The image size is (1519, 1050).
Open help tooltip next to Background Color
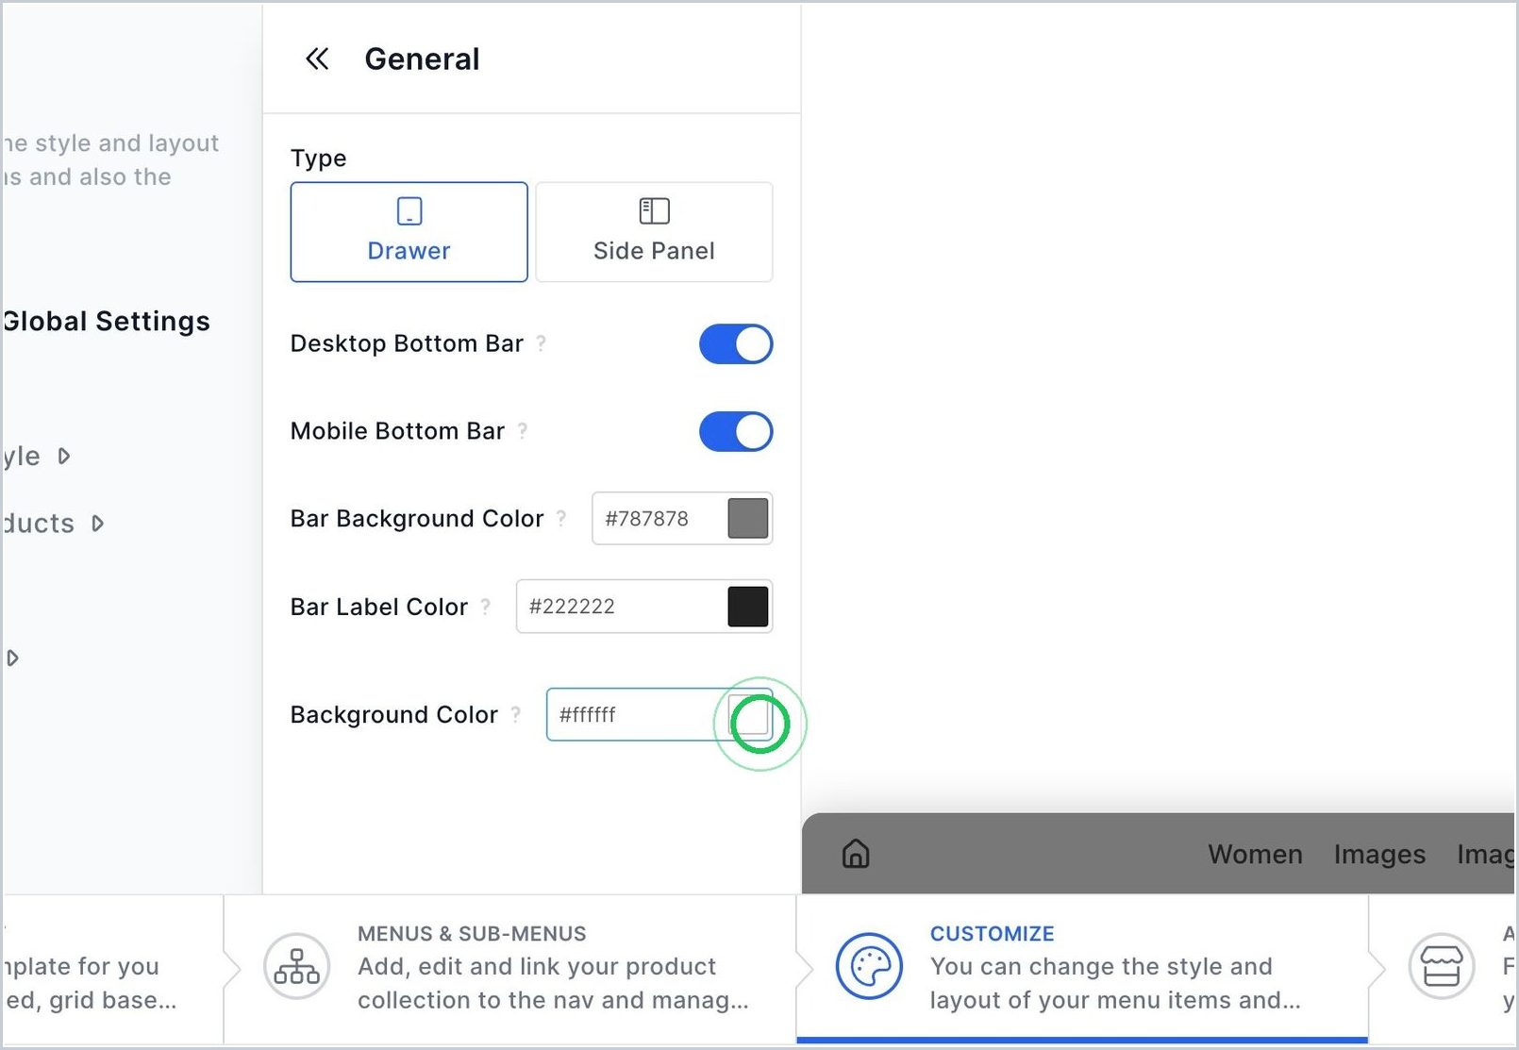(x=516, y=714)
